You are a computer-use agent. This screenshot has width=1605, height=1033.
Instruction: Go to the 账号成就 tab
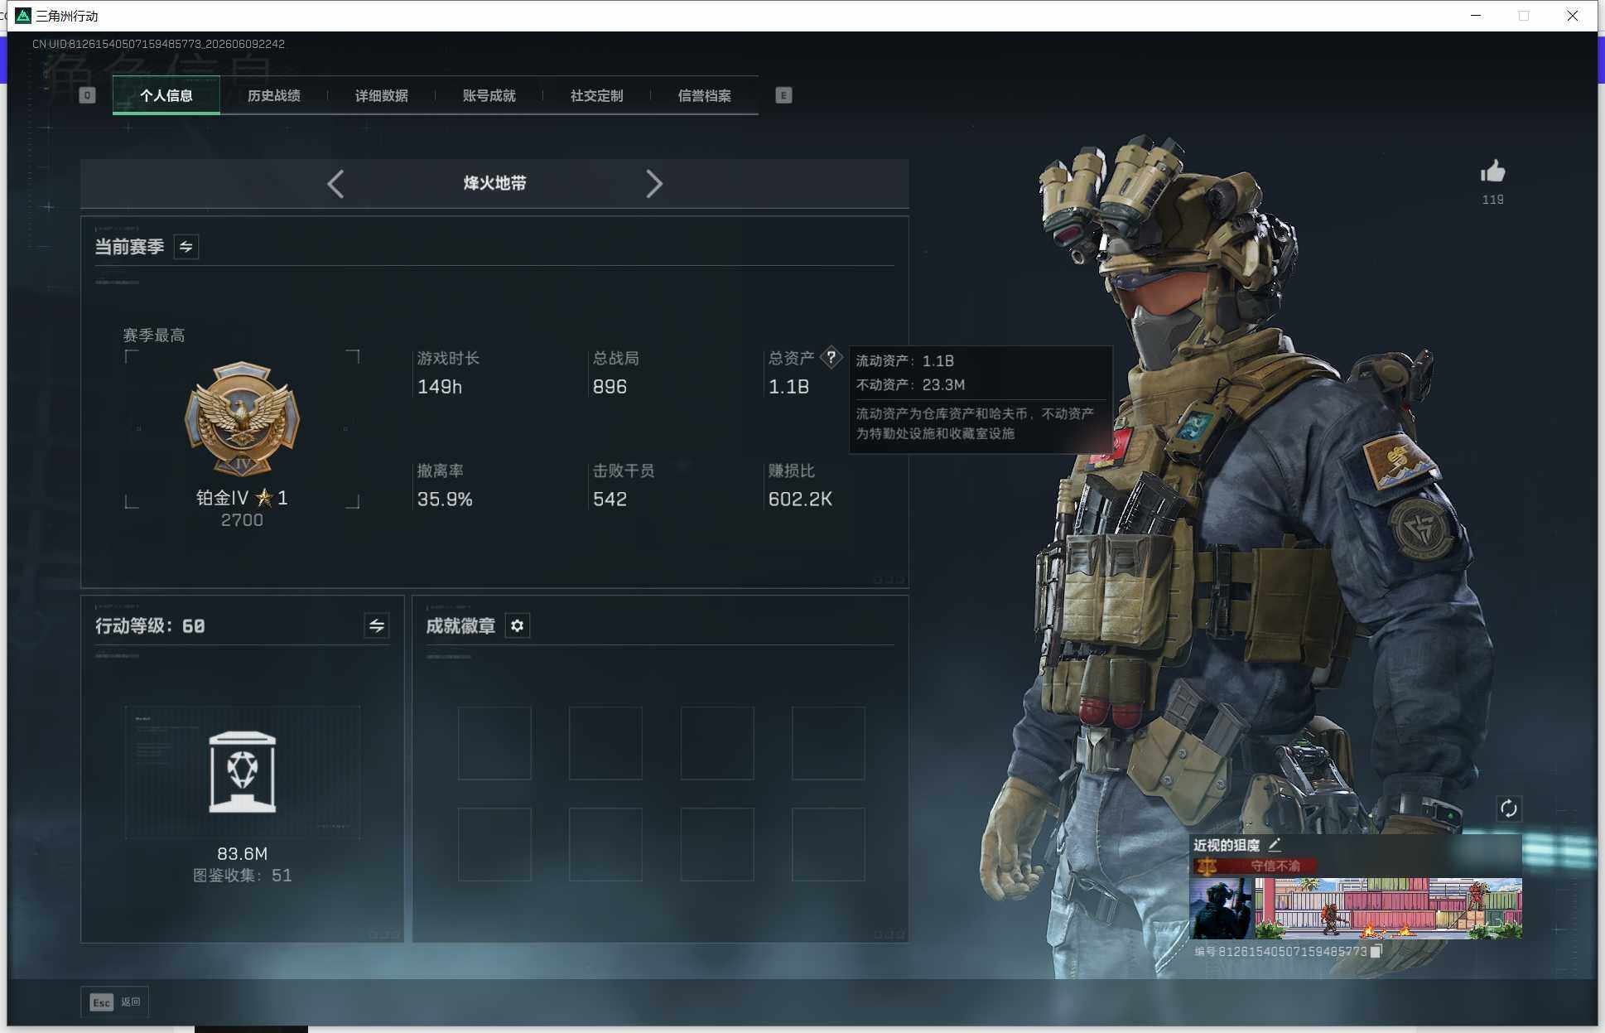pyautogui.click(x=489, y=95)
